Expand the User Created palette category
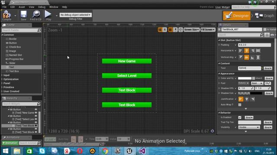Viewport: 277px width, 155px height. point(2,91)
